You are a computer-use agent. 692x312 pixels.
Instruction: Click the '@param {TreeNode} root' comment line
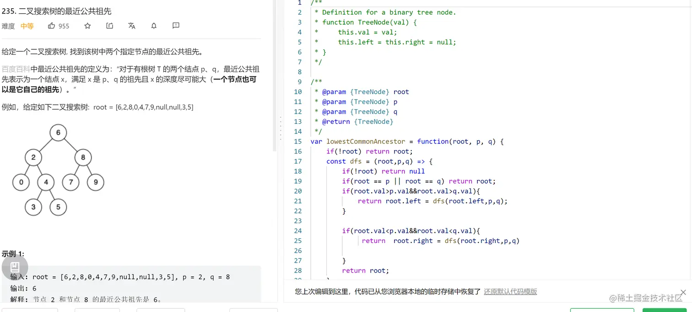tap(362, 92)
